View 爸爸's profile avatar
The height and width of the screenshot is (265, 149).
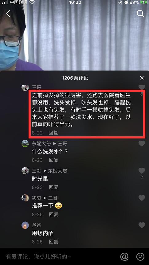[25, 225]
